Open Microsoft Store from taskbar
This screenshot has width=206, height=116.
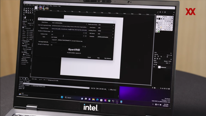(x=101, y=100)
